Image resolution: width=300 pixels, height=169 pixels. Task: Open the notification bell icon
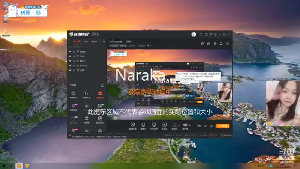click(x=221, y=44)
